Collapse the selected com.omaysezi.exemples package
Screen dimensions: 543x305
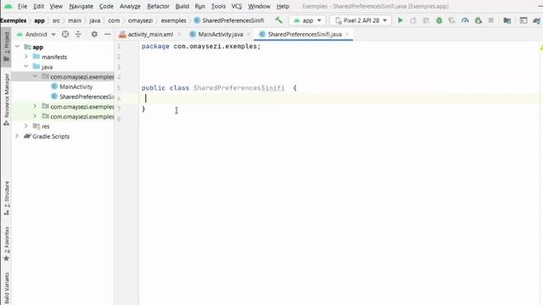tap(35, 76)
